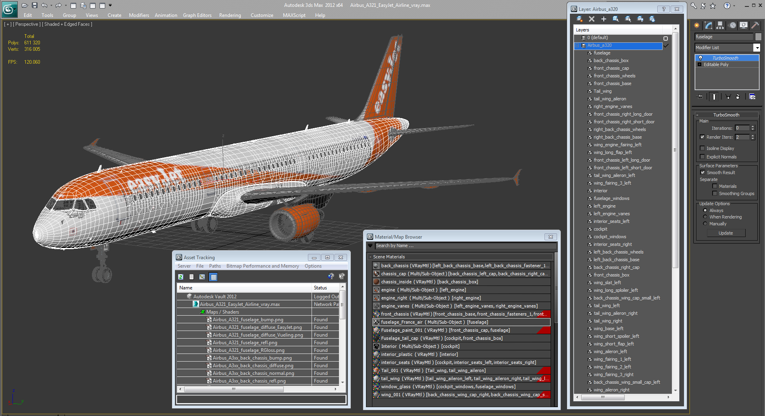Click the Update button in TurboSmooth
Viewport: 765px width, 416px height.
(726, 233)
